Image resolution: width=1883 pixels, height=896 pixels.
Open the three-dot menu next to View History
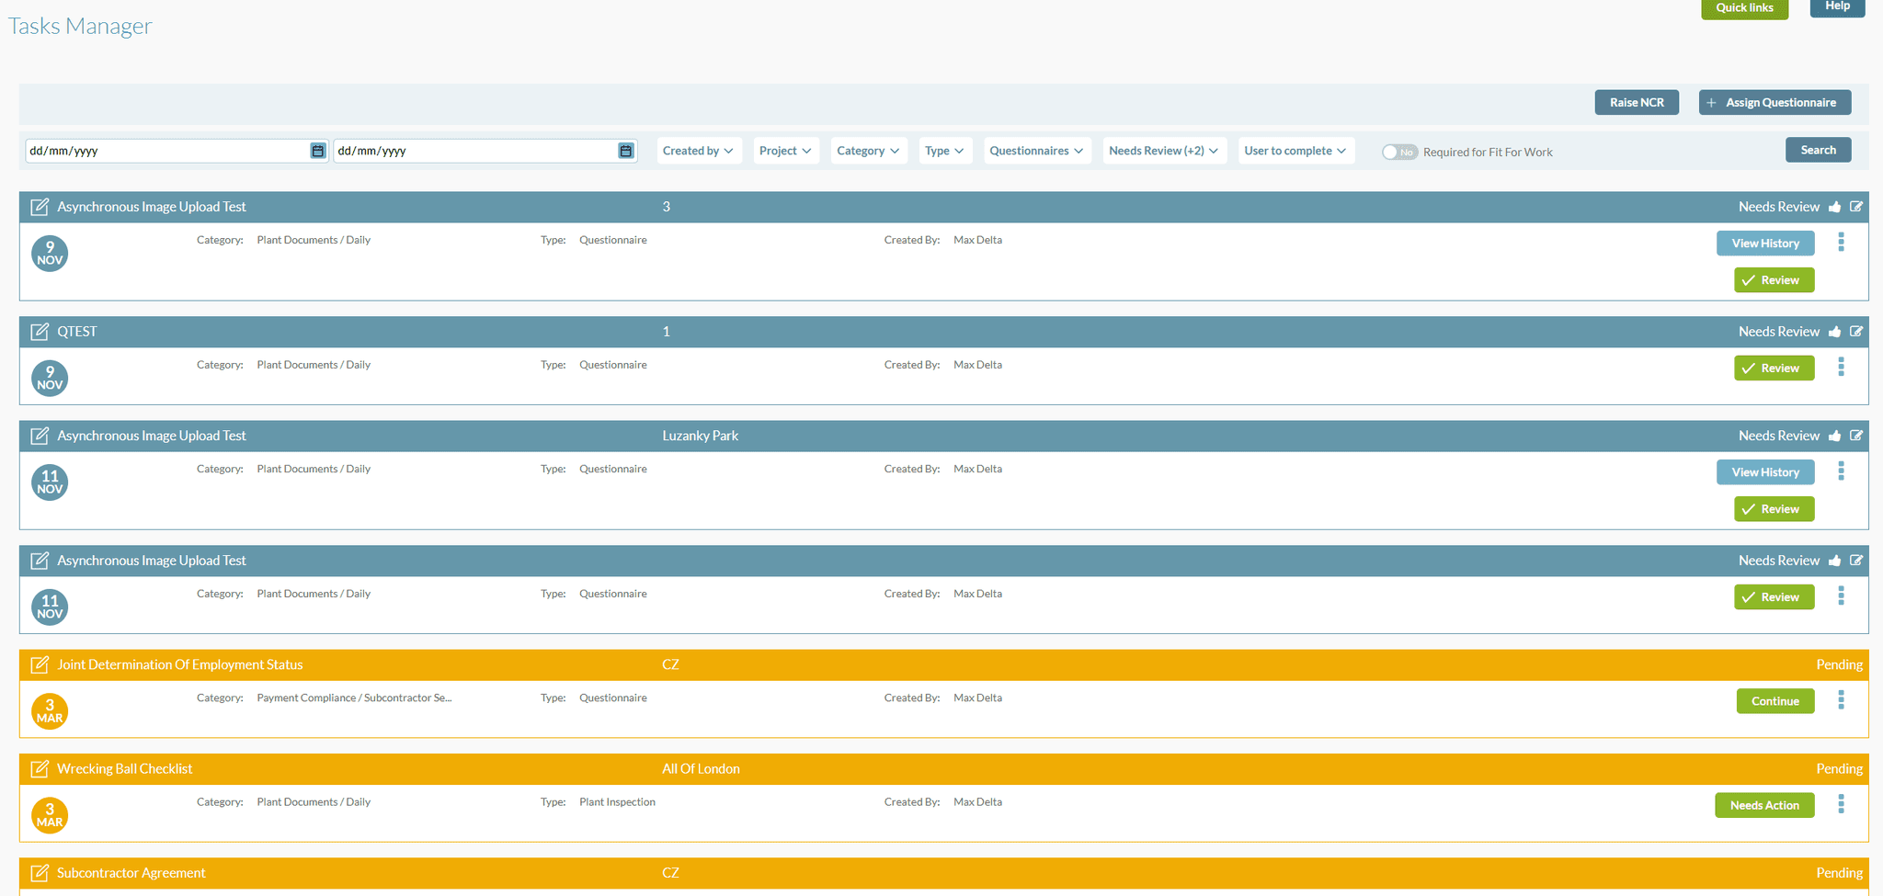tap(1842, 242)
